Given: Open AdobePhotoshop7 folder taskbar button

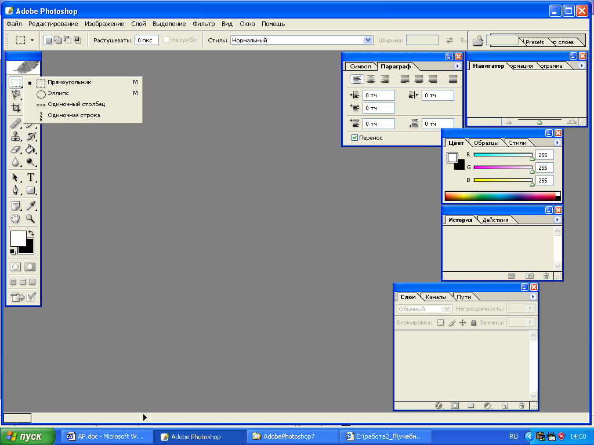Looking at the screenshot, I should point(292,436).
